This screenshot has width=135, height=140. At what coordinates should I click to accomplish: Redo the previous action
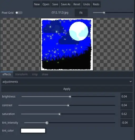coord(96,4)
